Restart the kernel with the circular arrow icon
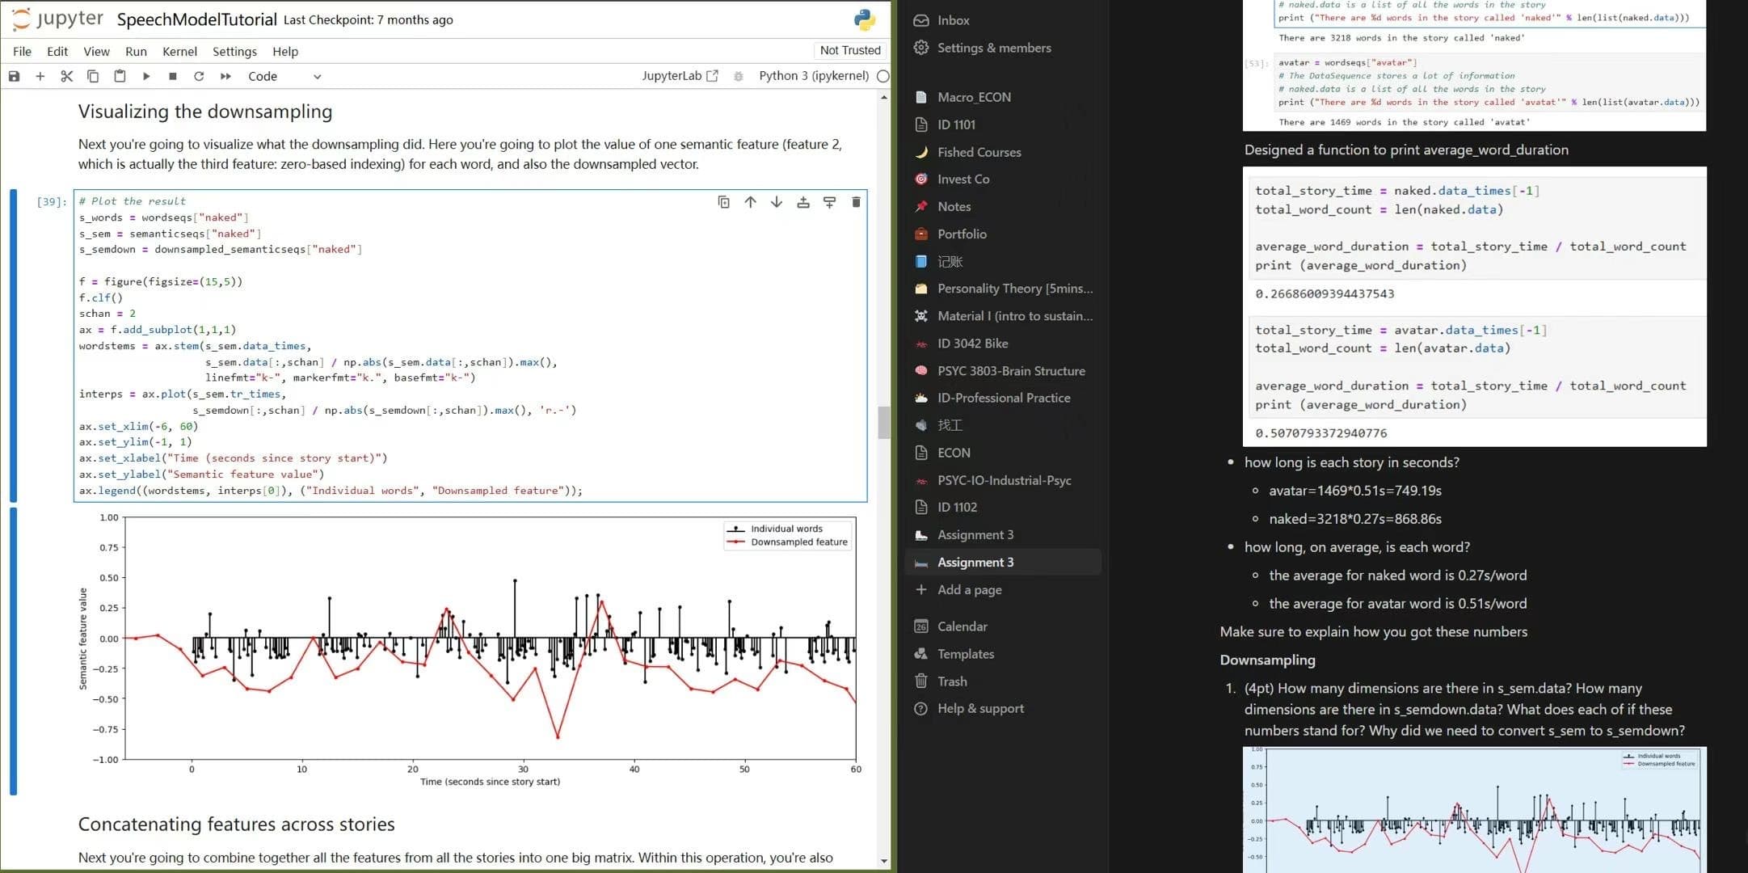The height and width of the screenshot is (873, 1748). [199, 76]
